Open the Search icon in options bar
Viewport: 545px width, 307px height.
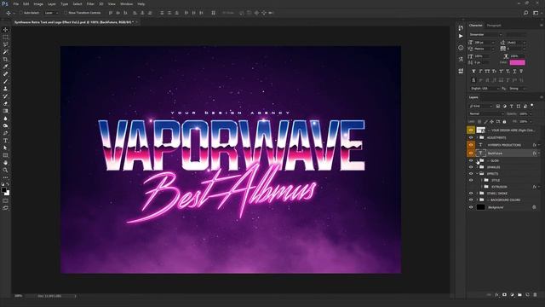pyautogui.click(x=526, y=13)
